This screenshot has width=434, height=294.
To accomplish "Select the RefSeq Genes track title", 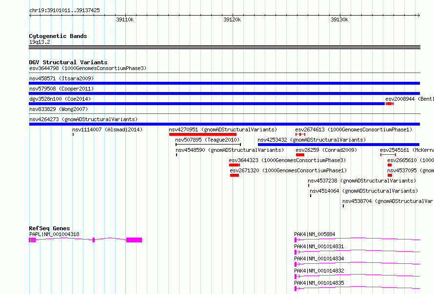I will (50, 228).
